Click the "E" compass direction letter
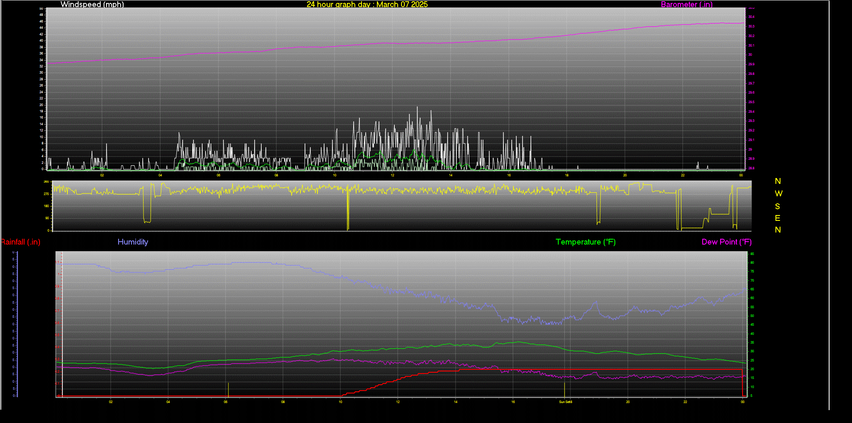The height and width of the screenshot is (423, 852). point(778,218)
